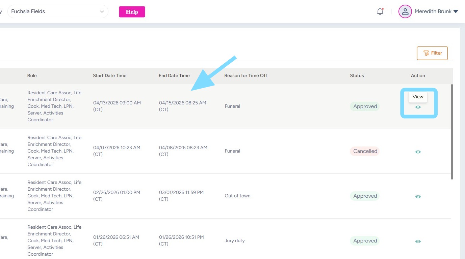Click the Approved badge for Out of town
Viewport: 465px width, 259px height.
pyautogui.click(x=365, y=196)
